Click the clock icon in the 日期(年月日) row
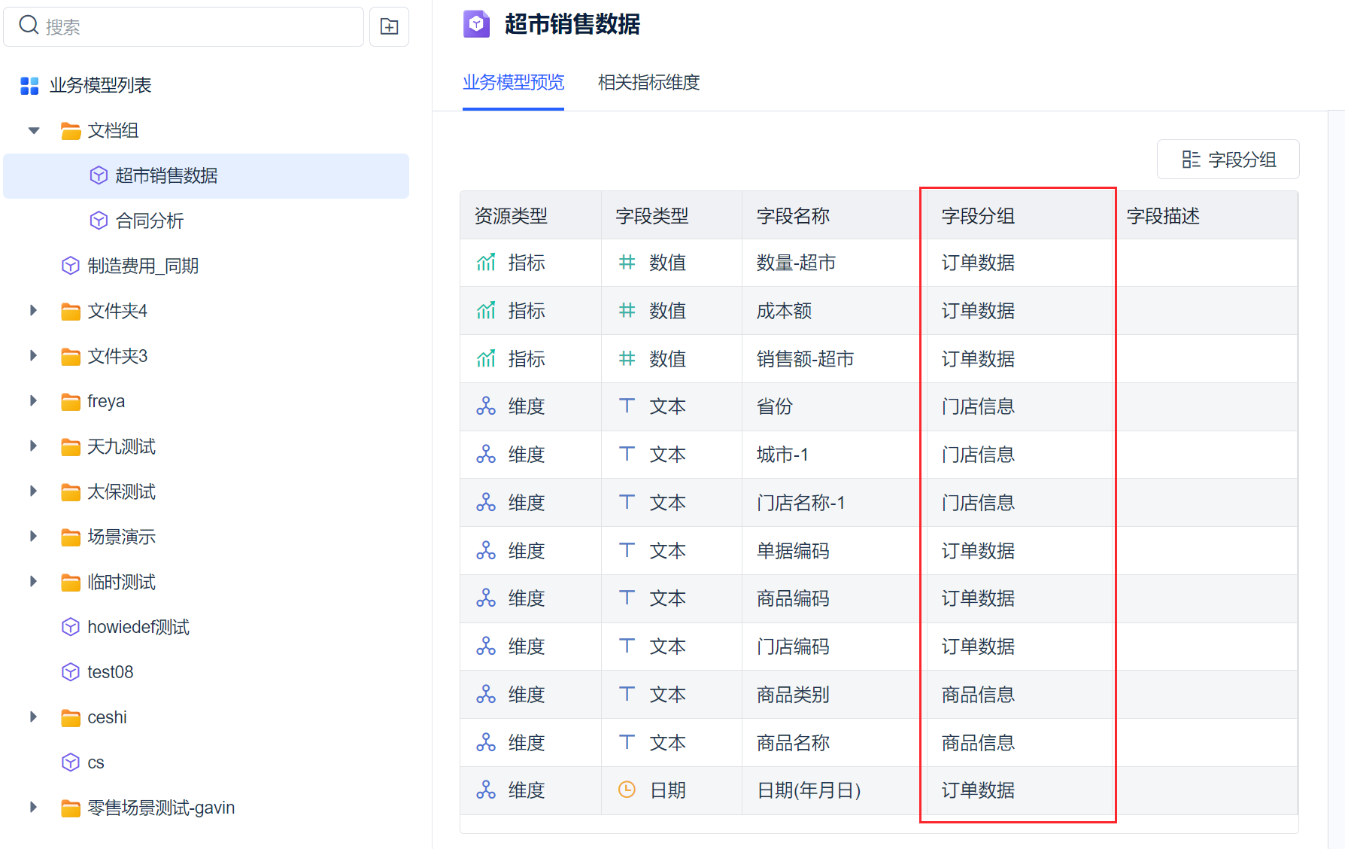This screenshot has height=849, width=1345. pyautogui.click(x=627, y=790)
